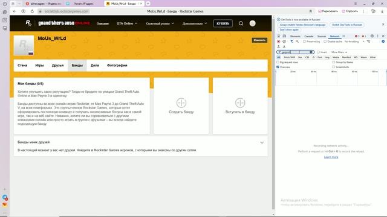The width and height of the screenshot is (387, 217).
Task: Open the More filters dropdown
Action: 339,52
